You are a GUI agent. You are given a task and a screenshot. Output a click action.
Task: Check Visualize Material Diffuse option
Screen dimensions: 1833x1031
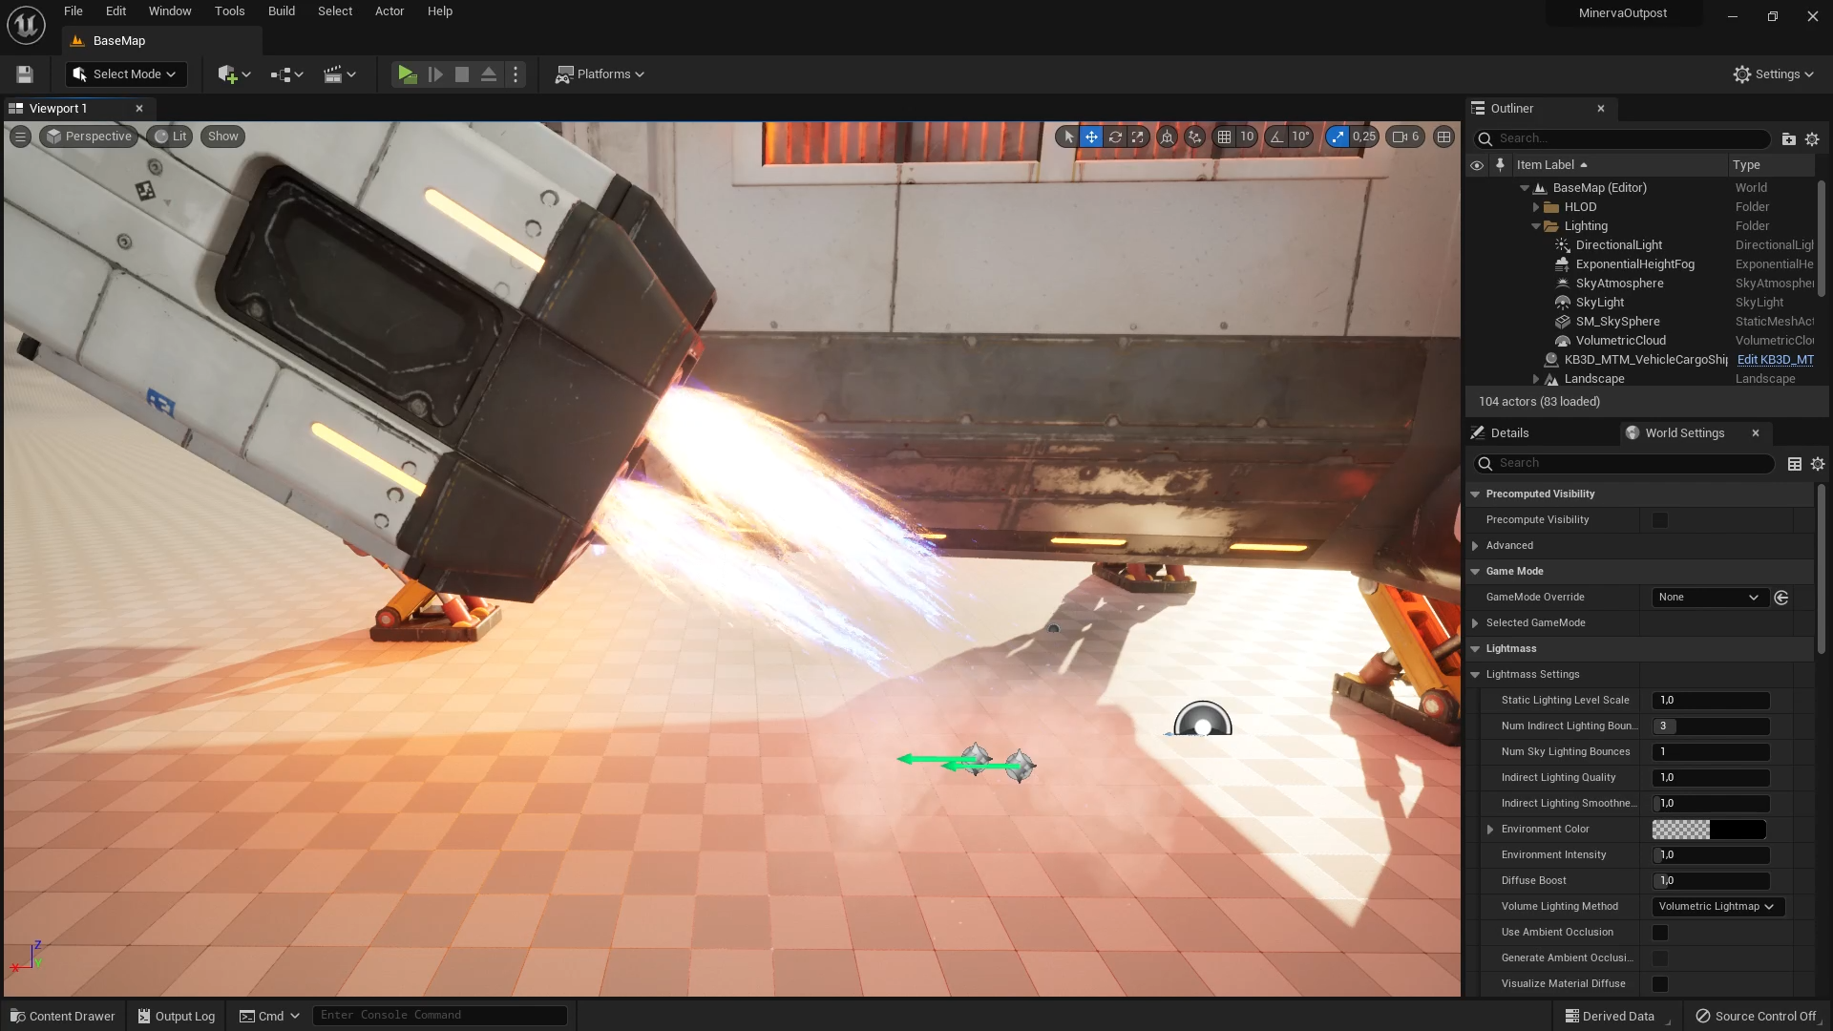(x=1659, y=984)
